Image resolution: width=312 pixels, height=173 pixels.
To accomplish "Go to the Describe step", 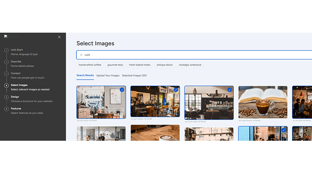I will coord(16,61).
